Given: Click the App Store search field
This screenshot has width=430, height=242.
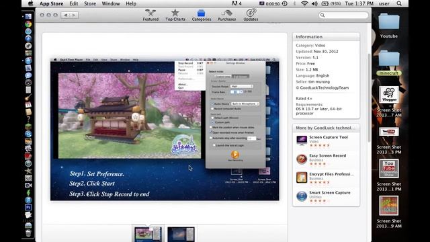Looking at the screenshot, I should (343, 15).
